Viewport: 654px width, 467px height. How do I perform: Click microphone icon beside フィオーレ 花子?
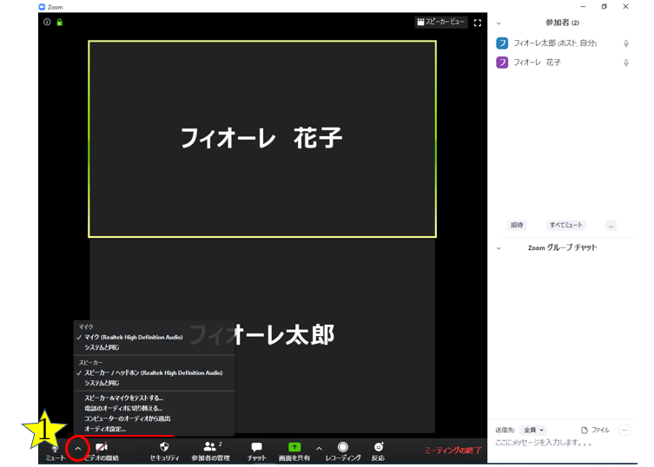point(626,63)
